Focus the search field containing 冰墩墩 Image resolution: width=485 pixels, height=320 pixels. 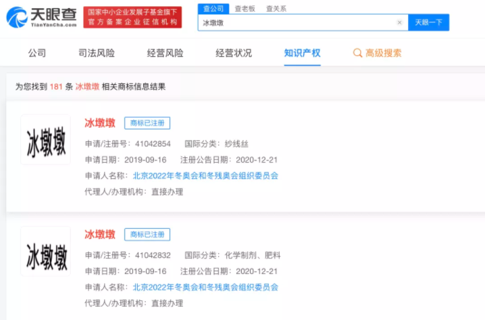(303, 22)
